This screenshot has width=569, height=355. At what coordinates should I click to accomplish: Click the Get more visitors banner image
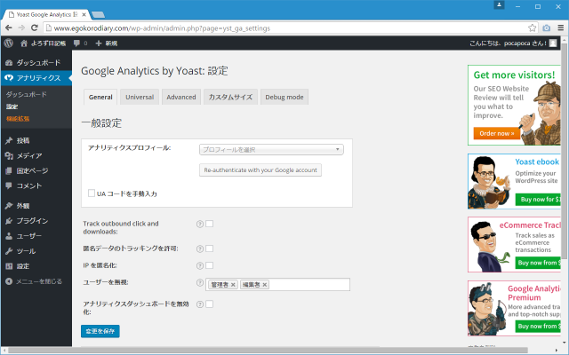pos(514,105)
